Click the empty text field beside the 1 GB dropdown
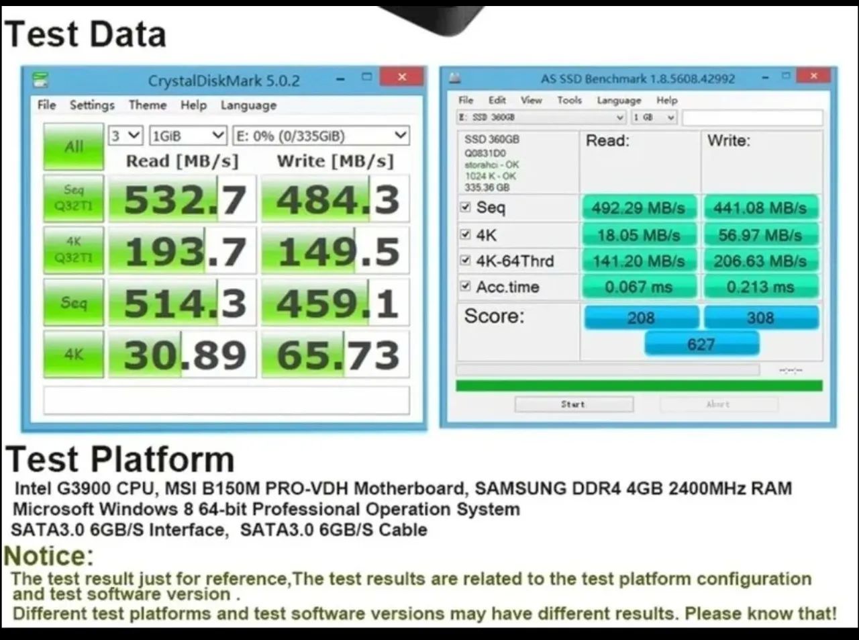 point(752,118)
